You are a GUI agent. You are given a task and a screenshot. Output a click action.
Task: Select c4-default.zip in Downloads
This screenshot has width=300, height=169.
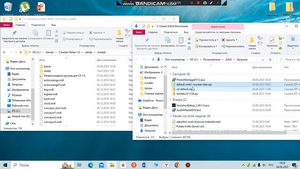184,89
